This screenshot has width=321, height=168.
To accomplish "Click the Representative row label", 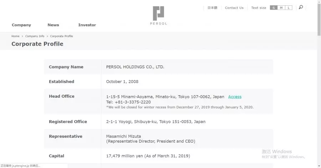I will pyautogui.click(x=66, y=137).
